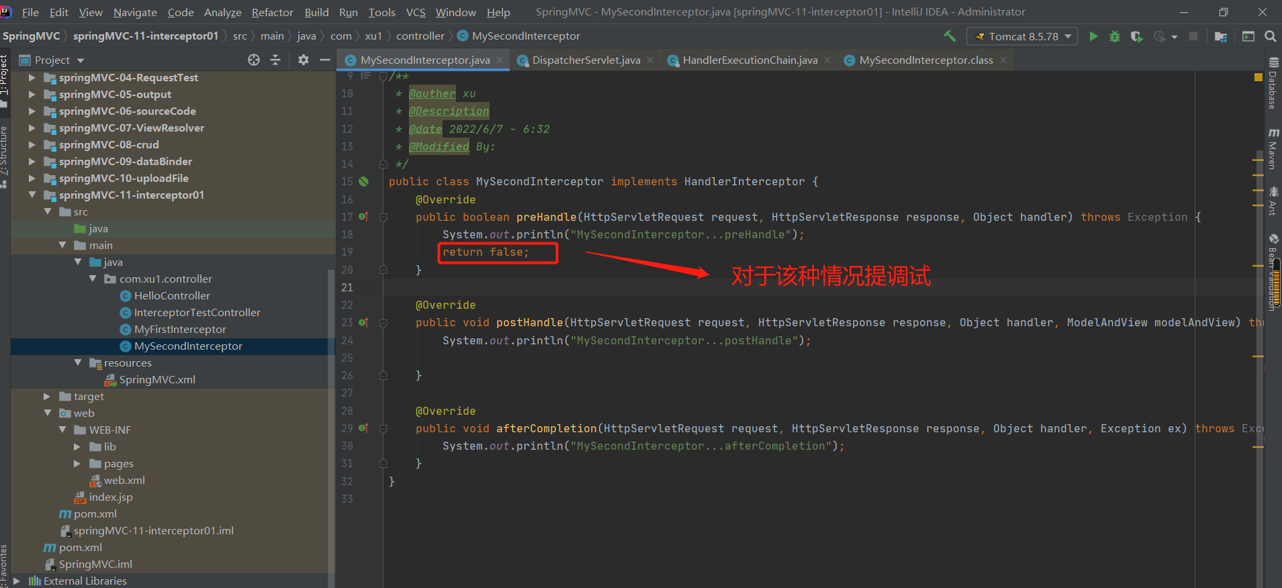Screen dimensions: 1282x588
Task: Click the class gutter icon on line 15
Action: [x=363, y=181]
